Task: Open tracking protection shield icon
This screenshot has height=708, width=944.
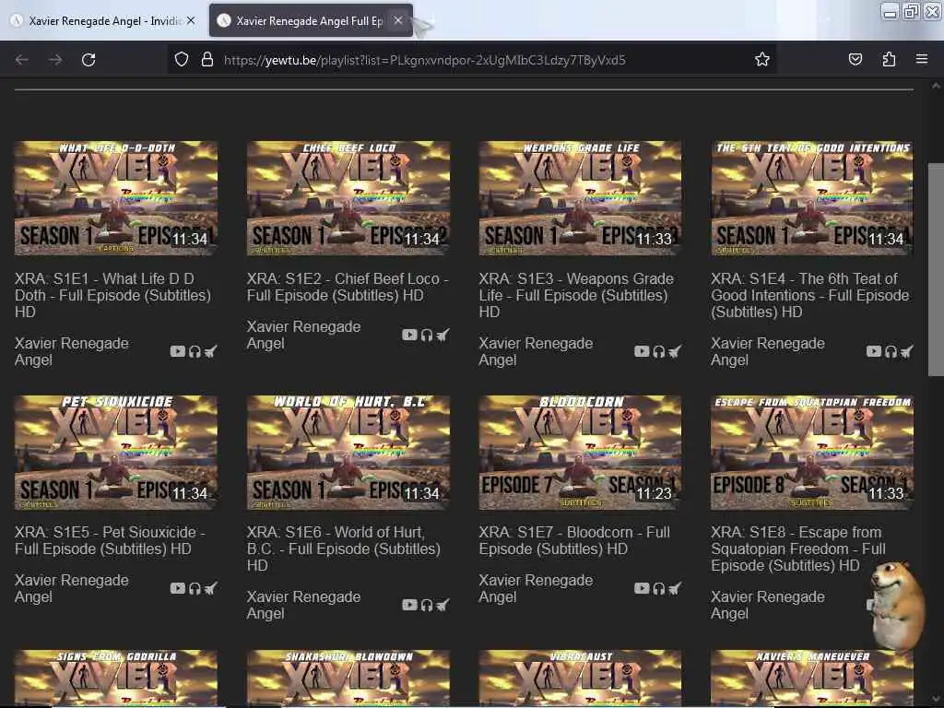Action: click(182, 60)
